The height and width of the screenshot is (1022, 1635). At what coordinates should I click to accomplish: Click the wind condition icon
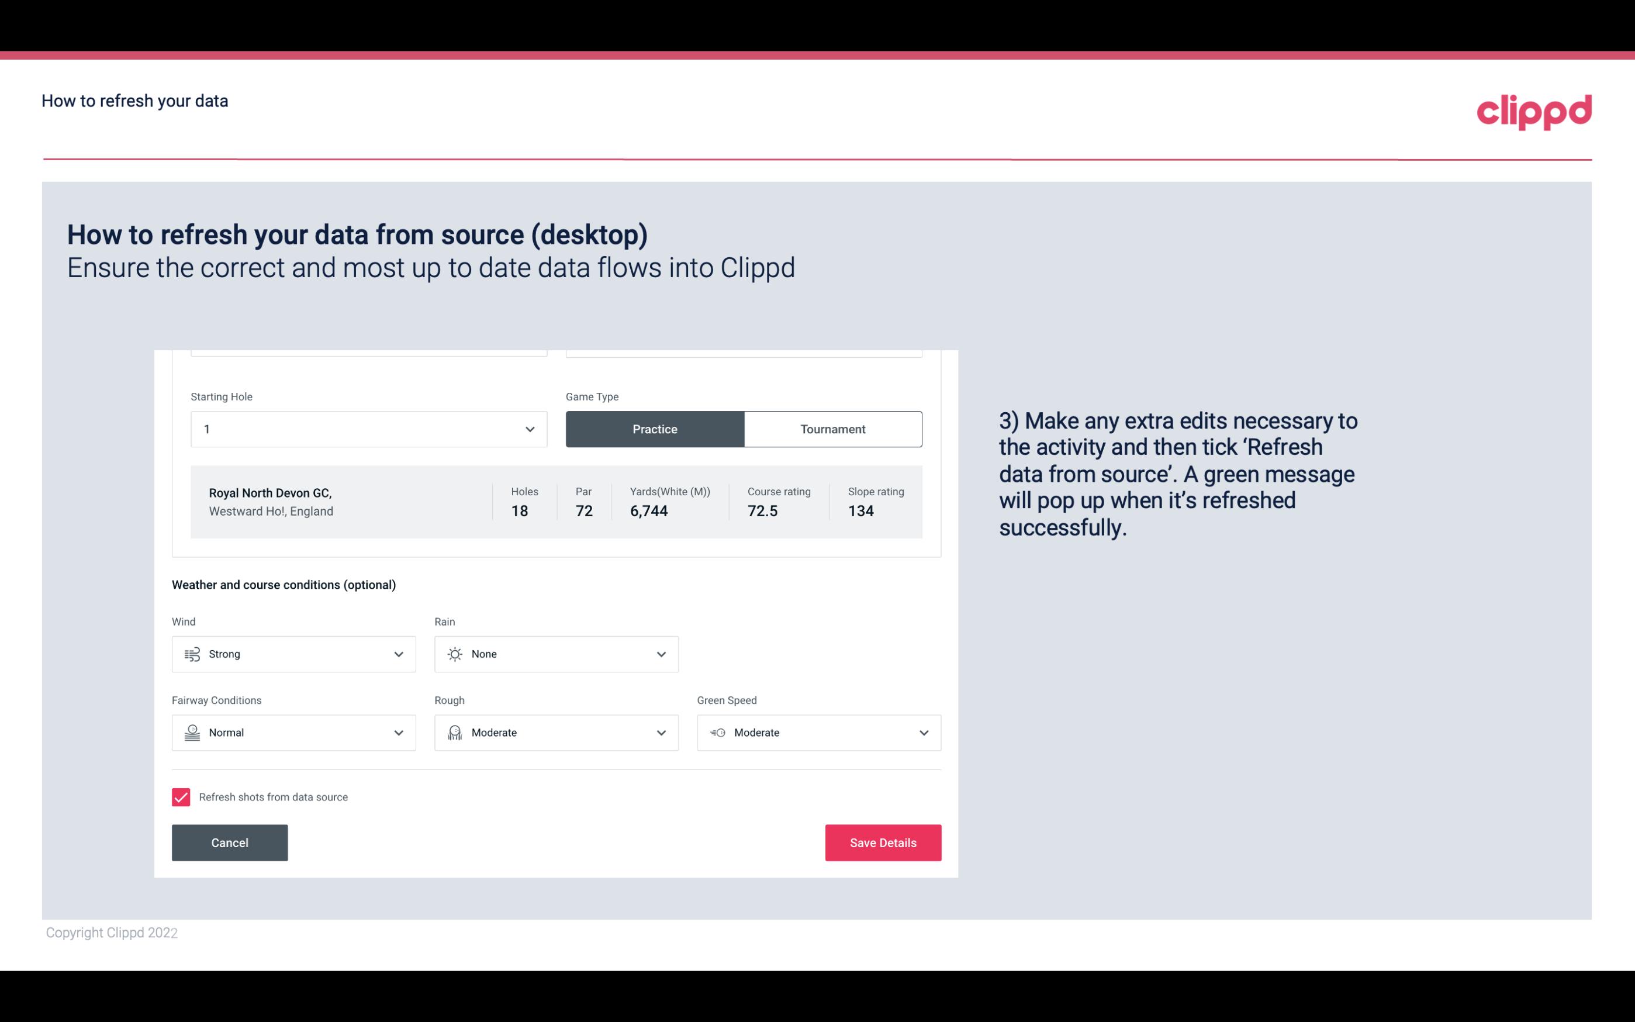point(192,654)
